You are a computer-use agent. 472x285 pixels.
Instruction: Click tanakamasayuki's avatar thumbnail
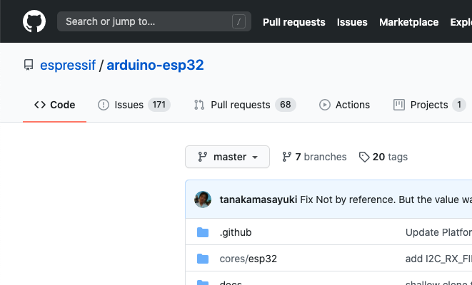[x=203, y=199]
